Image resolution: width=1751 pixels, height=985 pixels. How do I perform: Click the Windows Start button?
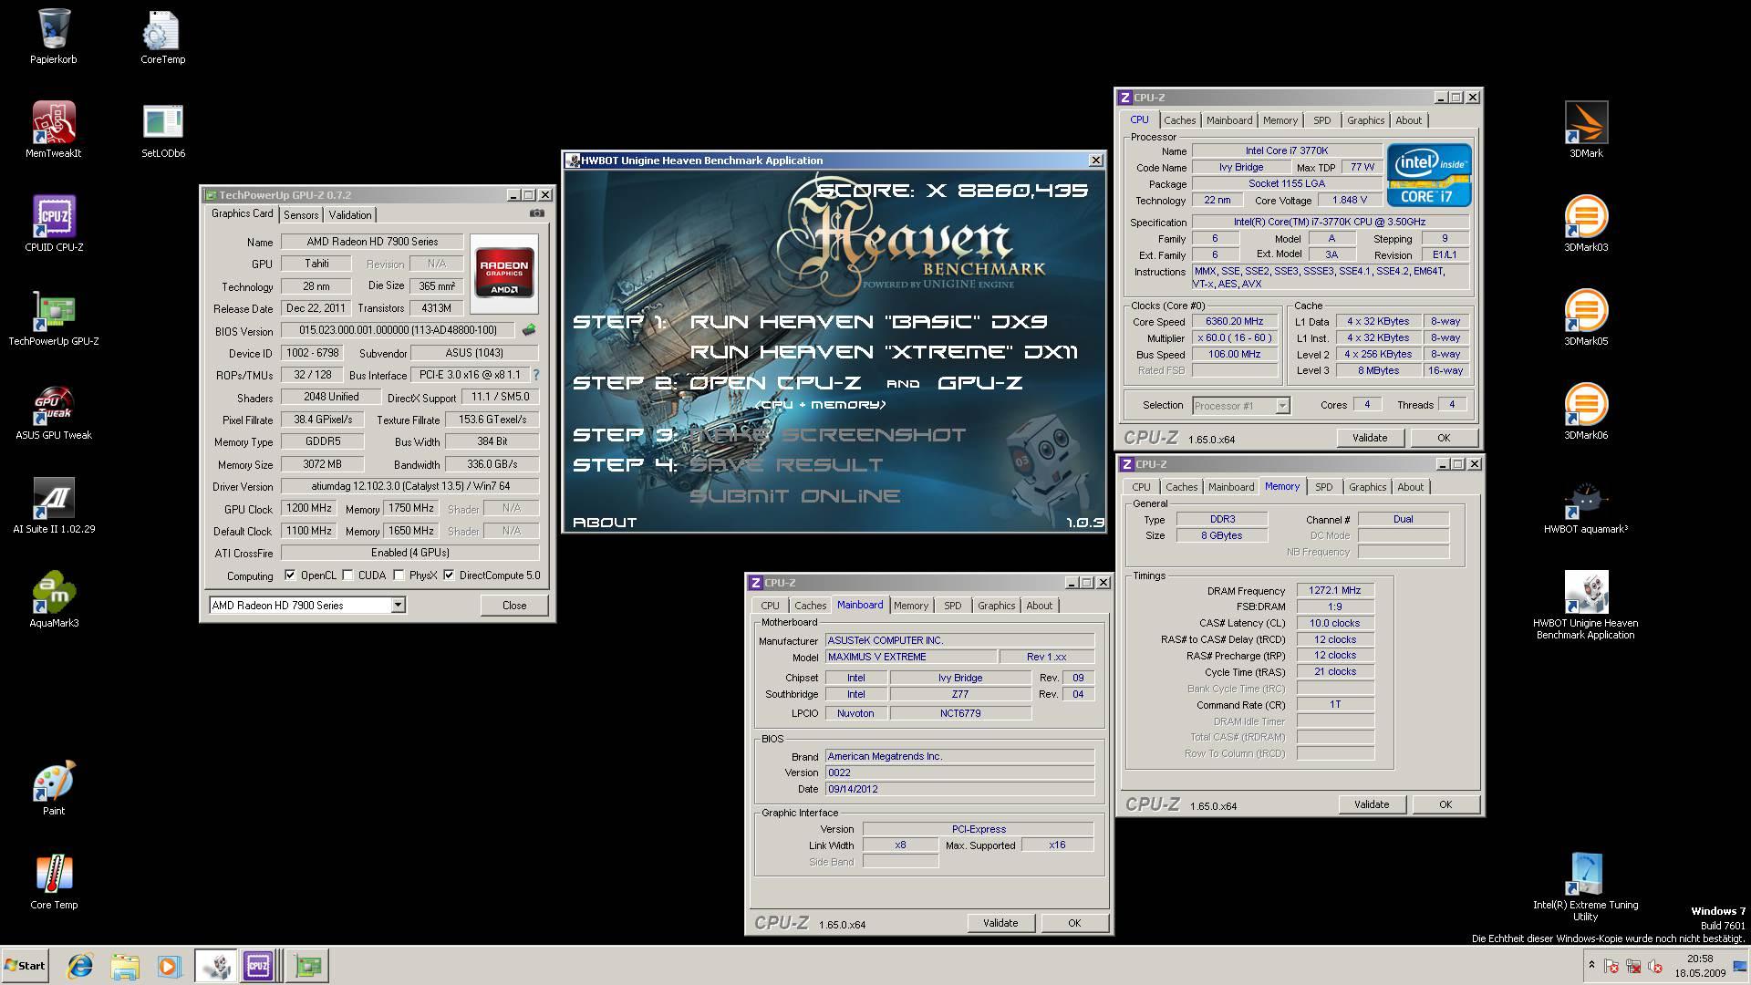25,966
